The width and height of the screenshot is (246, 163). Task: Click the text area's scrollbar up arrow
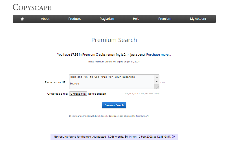point(157,77)
